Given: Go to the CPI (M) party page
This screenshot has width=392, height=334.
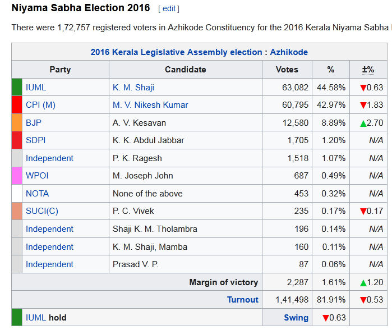Looking at the screenshot, I should click(x=40, y=105).
